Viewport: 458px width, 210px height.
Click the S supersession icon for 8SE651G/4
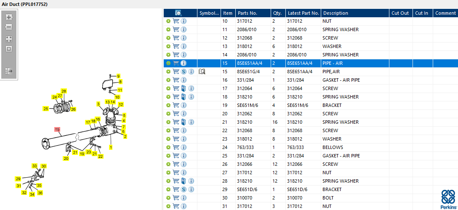click(184, 72)
